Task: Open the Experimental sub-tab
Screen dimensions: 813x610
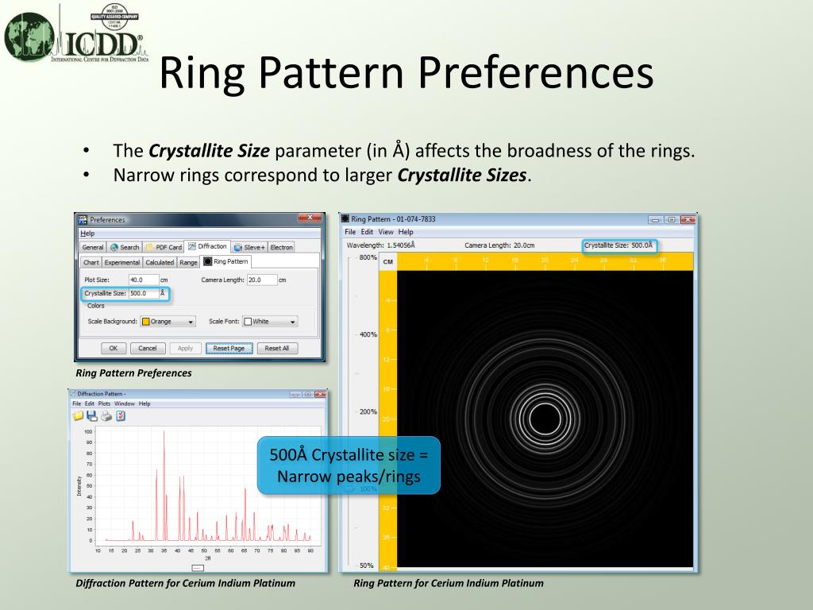Action: pos(122,262)
